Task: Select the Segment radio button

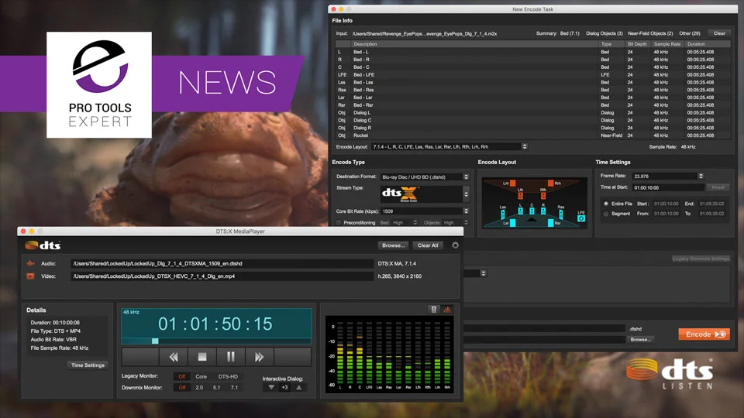Action: click(x=606, y=214)
